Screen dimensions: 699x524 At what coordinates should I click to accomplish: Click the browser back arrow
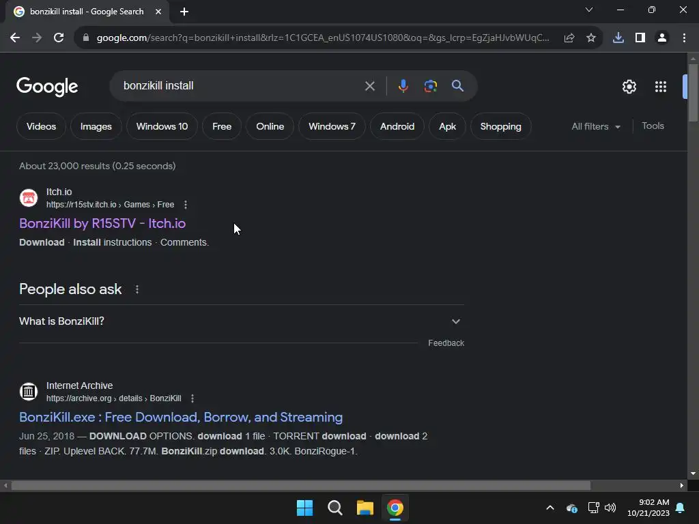(x=15, y=38)
